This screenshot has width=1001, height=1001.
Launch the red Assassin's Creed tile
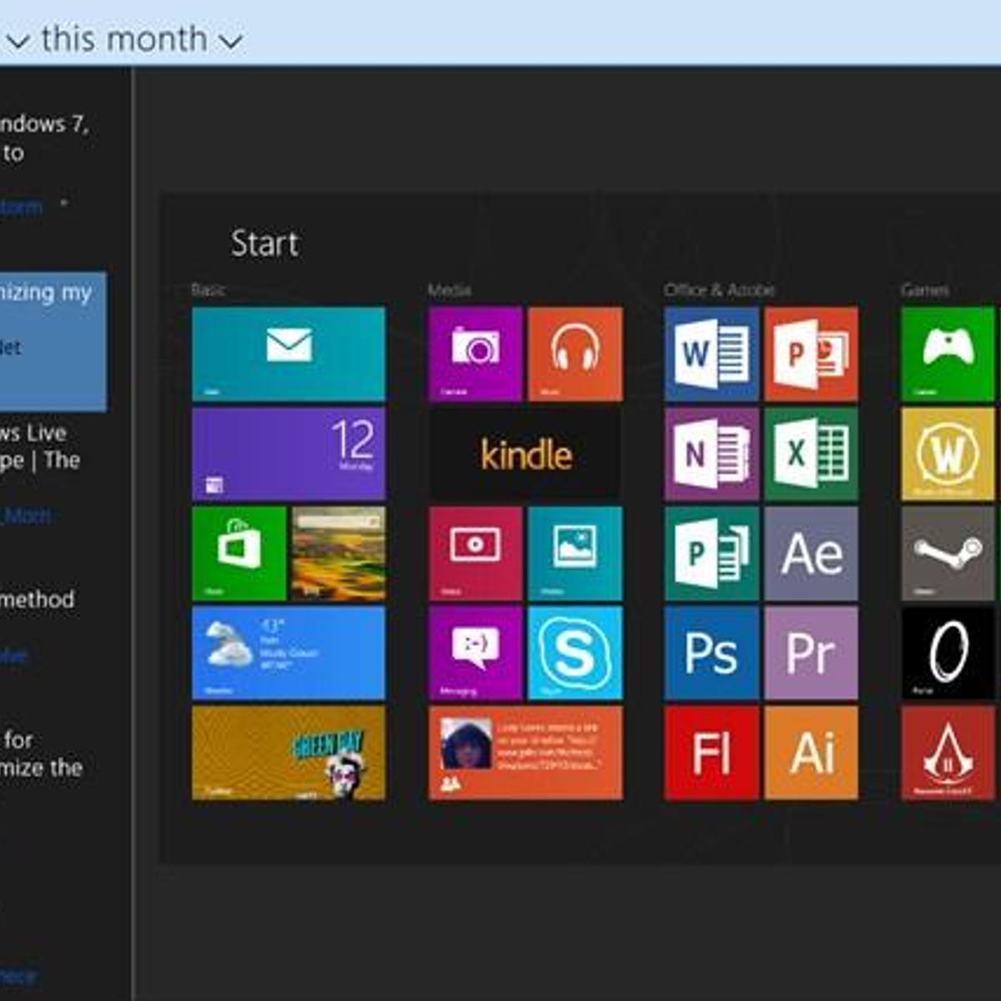point(948,753)
